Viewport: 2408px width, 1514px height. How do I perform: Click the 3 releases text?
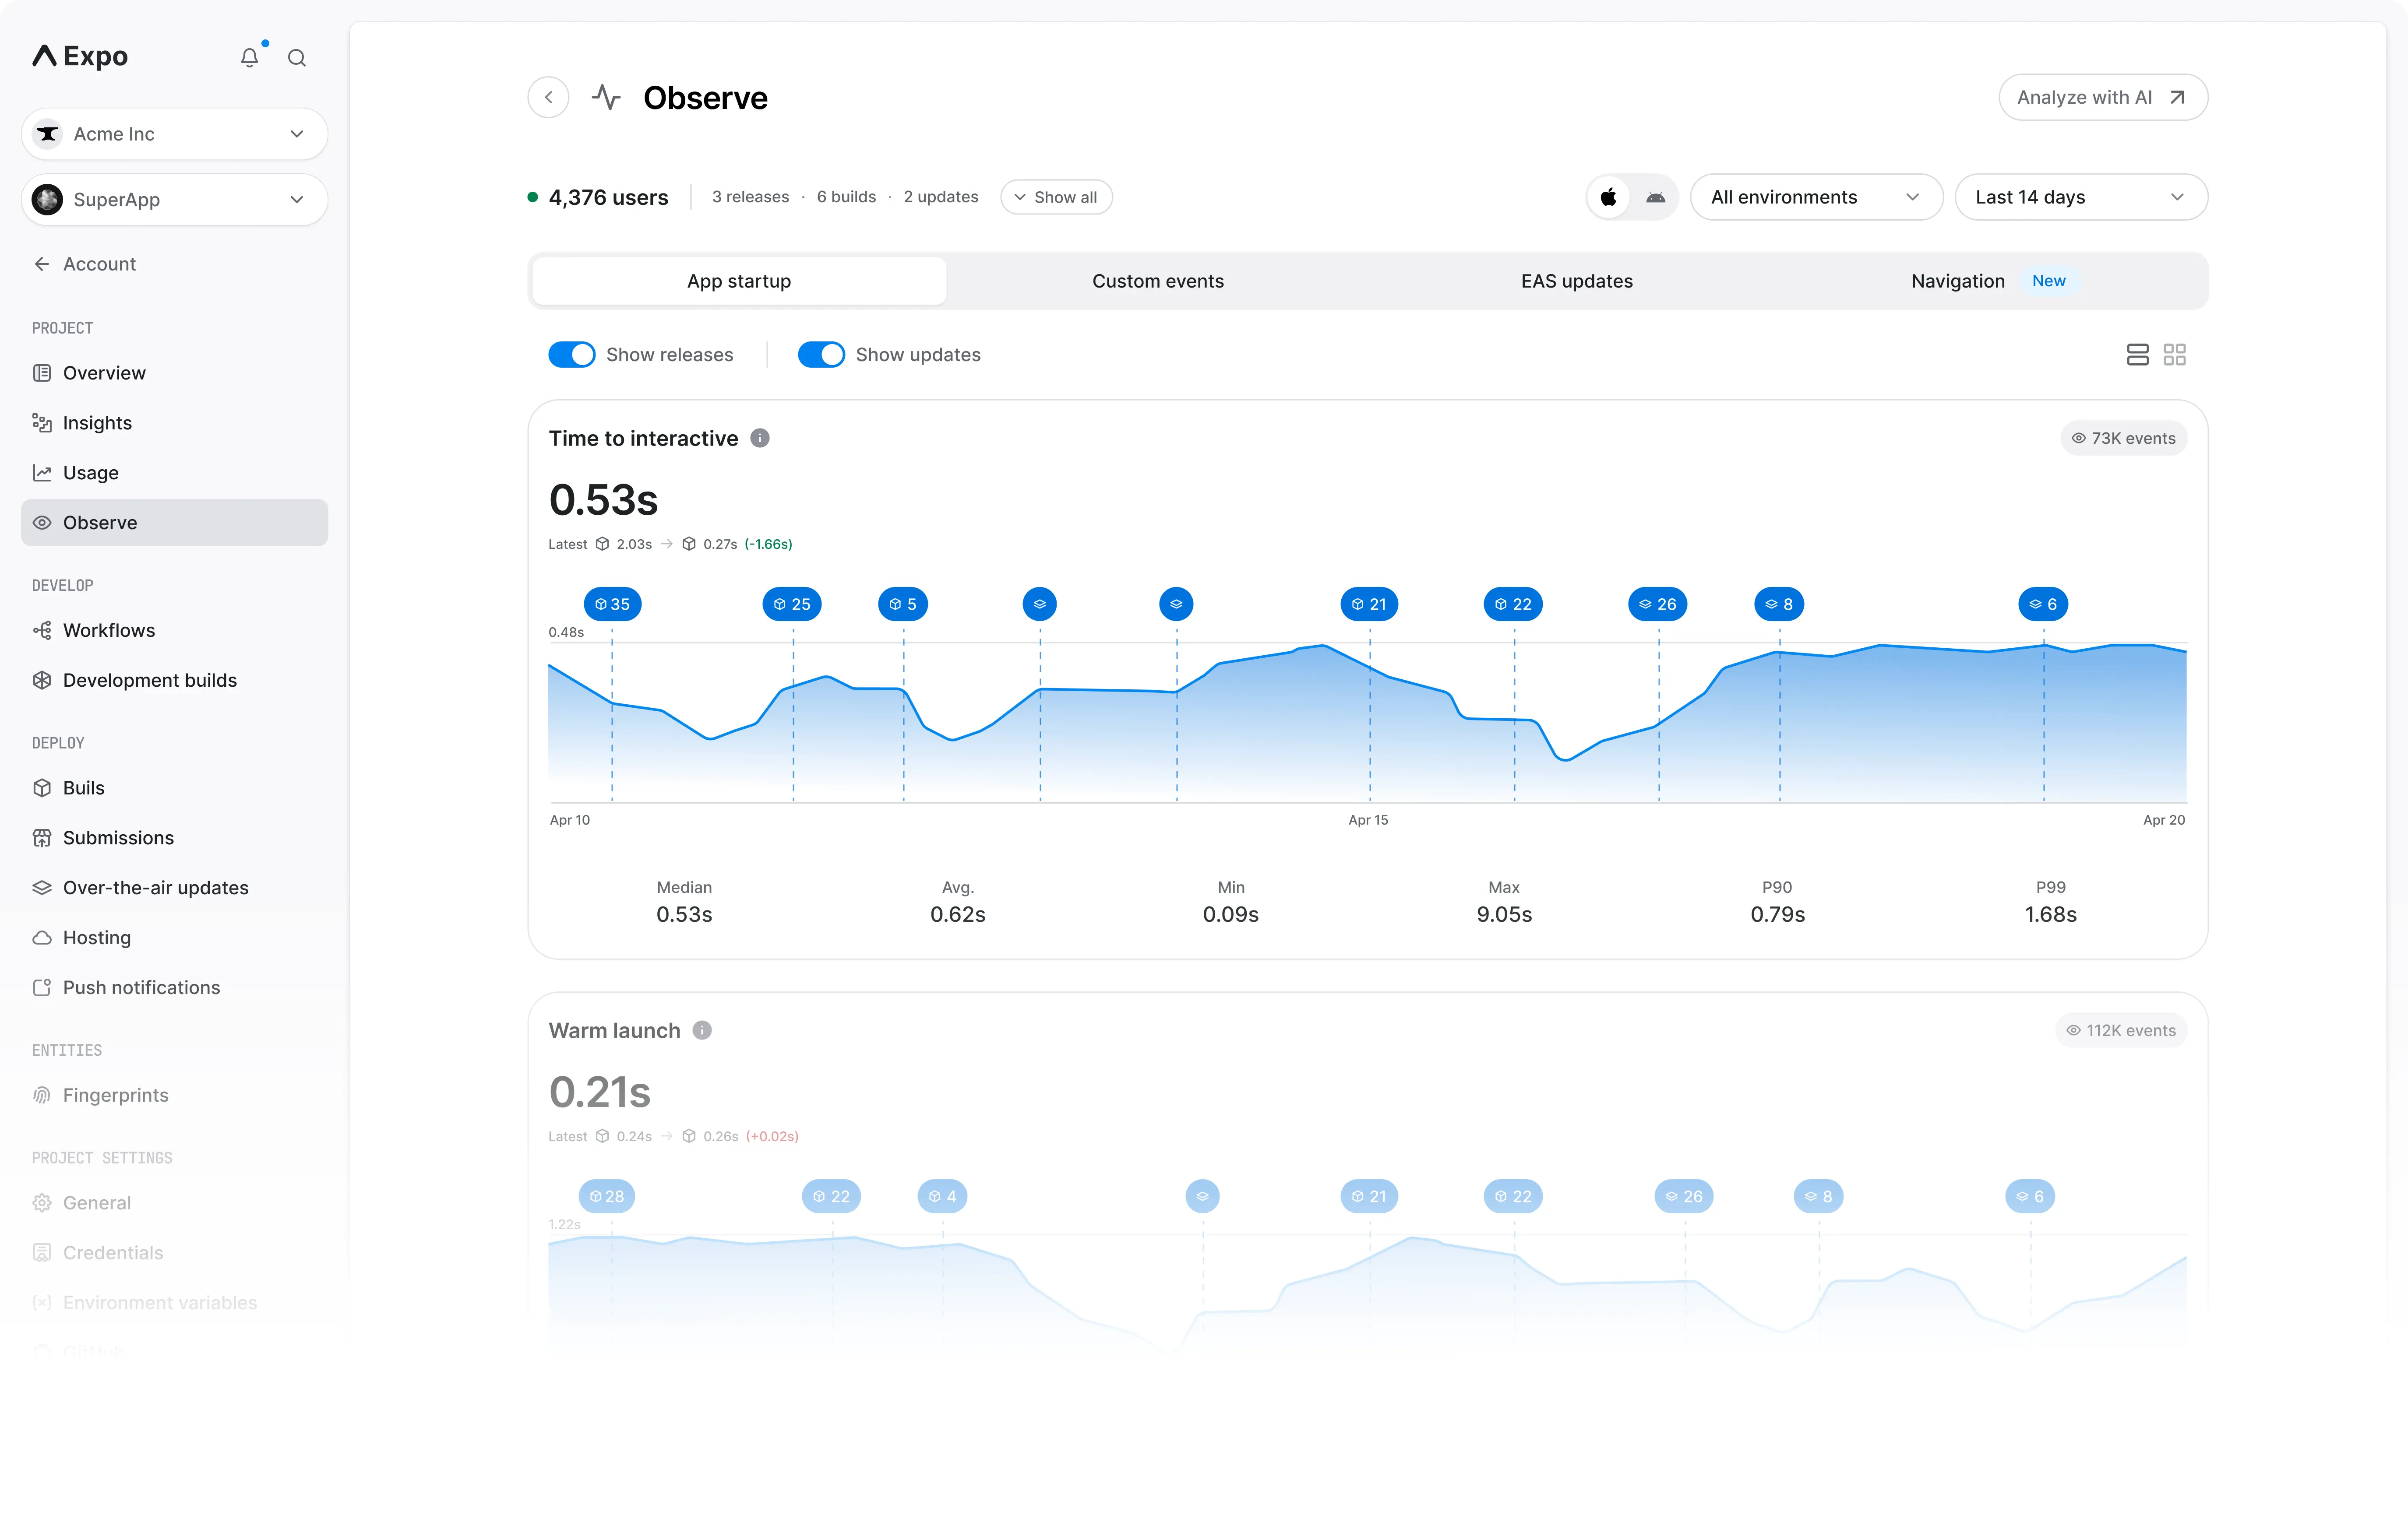(750, 197)
